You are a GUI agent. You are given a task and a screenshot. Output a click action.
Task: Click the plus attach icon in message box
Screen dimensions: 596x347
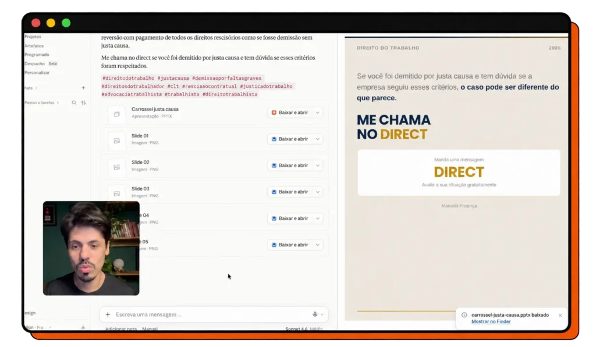108,314
